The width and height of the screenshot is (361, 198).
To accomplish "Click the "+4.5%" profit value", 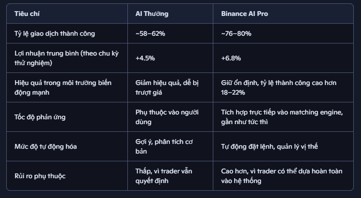I will click(145, 58).
